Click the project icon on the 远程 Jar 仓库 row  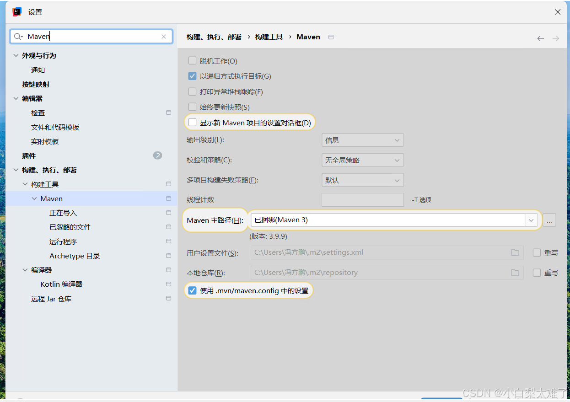click(x=168, y=299)
